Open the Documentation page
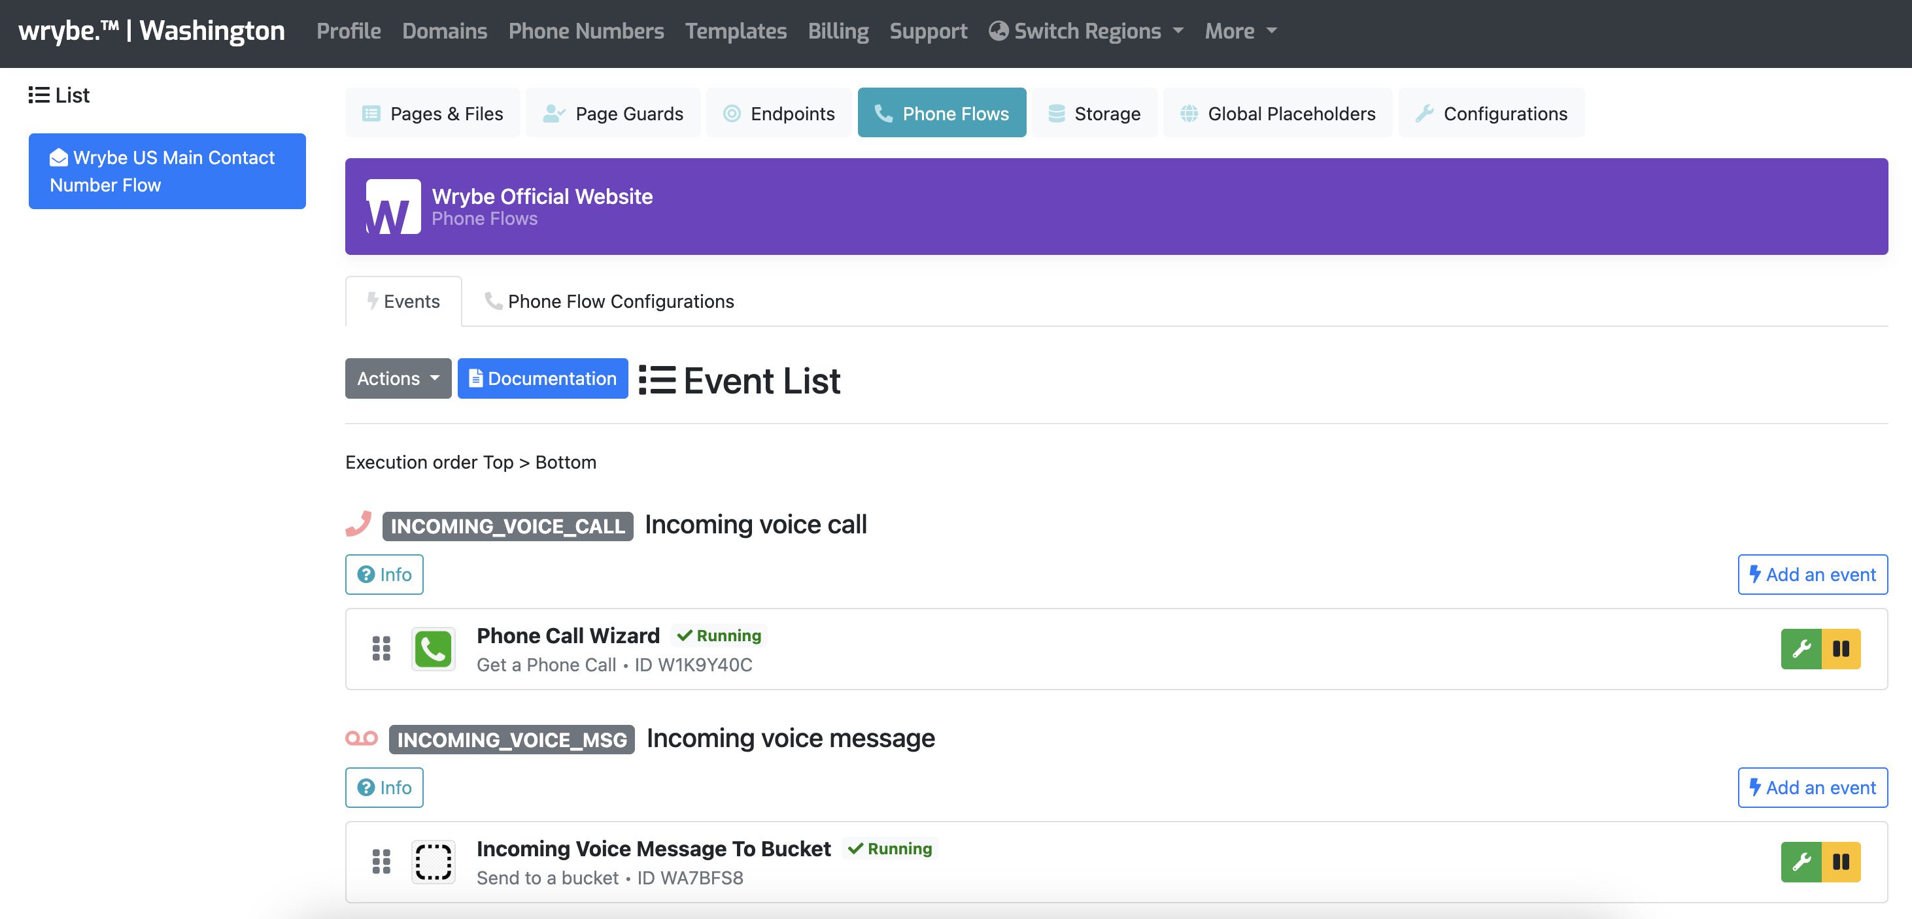 pyautogui.click(x=543, y=378)
